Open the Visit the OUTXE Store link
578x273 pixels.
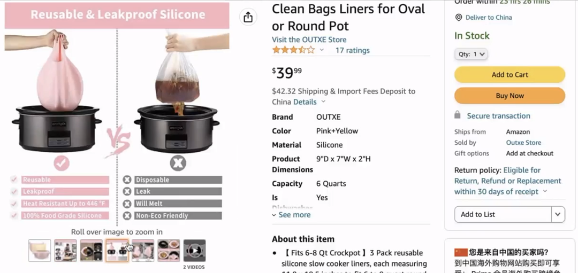[x=309, y=40]
